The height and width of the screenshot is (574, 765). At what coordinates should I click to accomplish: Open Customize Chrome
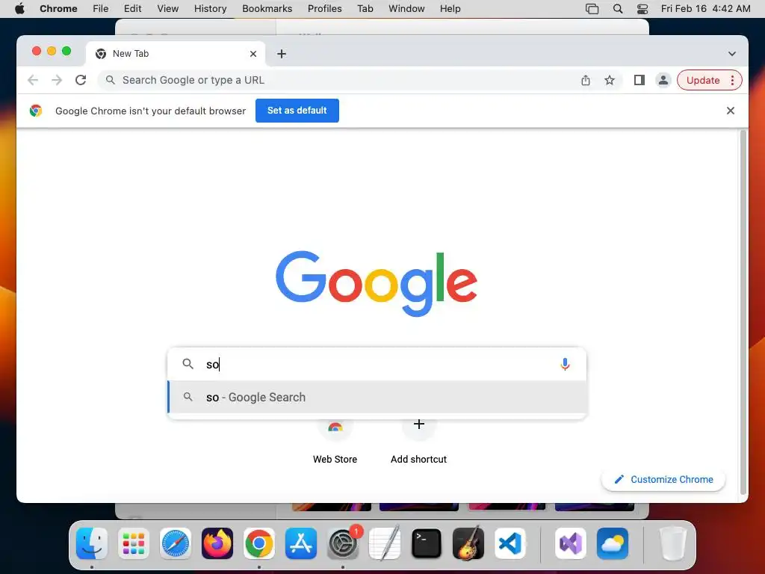tap(663, 479)
